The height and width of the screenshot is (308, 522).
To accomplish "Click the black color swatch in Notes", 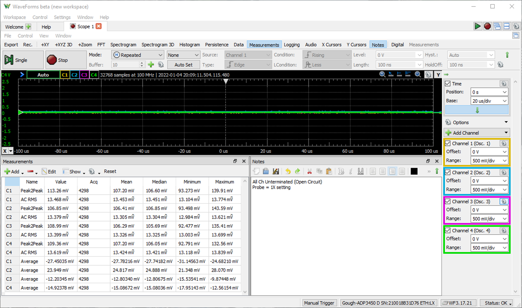I will 414,172.
